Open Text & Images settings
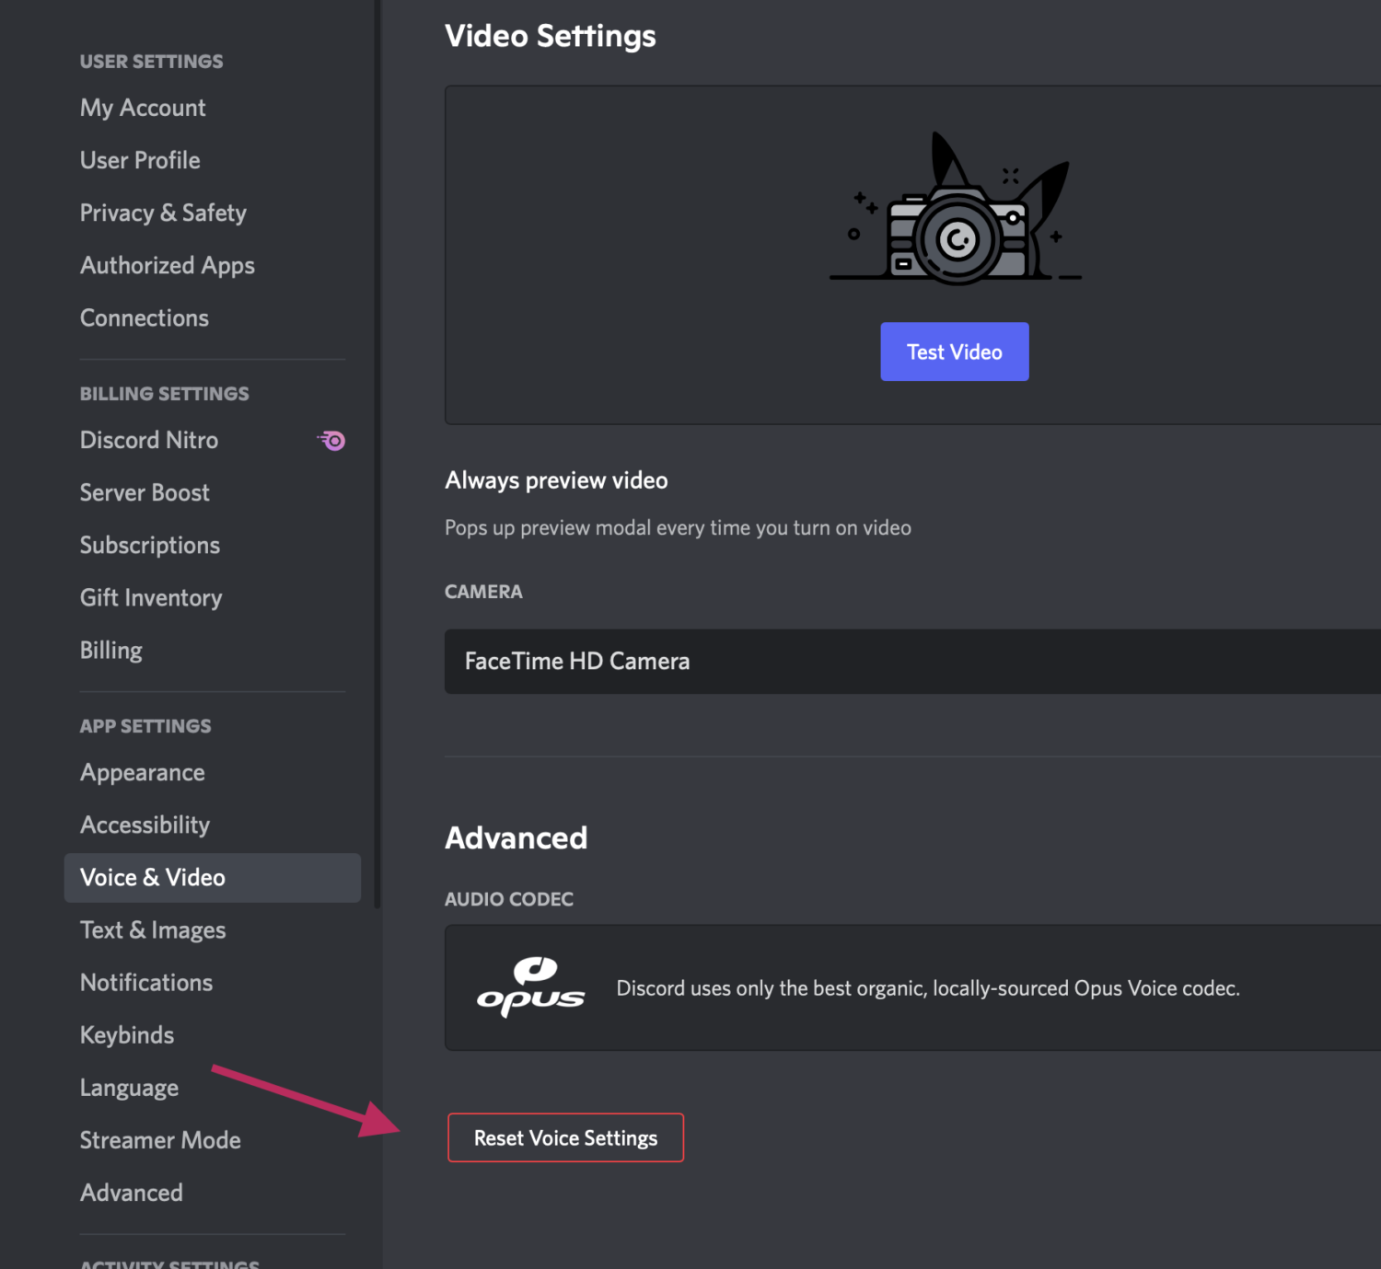This screenshot has width=1381, height=1269. pyautogui.click(x=153, y=929)
